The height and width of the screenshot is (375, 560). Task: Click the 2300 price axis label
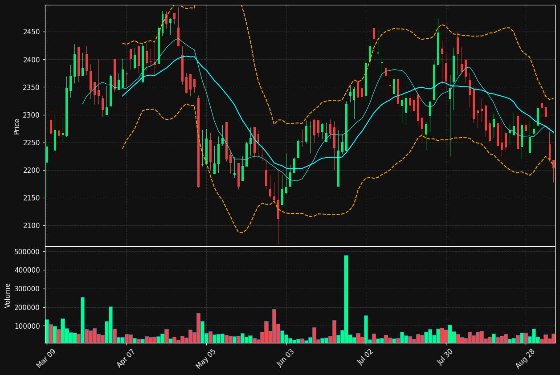[x=32, y=115]
